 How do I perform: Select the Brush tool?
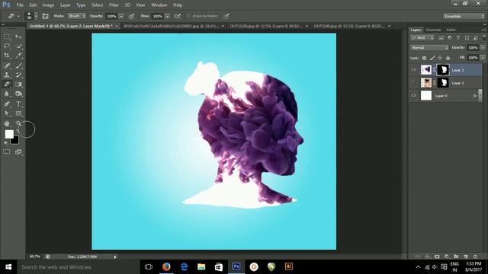18,65
